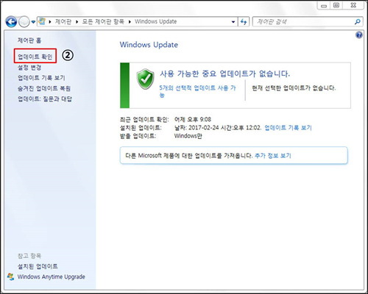Select 숨겨진 업데이트 복원 link
Image resolution: width=368 pixels, height=294 pixels.
tap(44, 88)
